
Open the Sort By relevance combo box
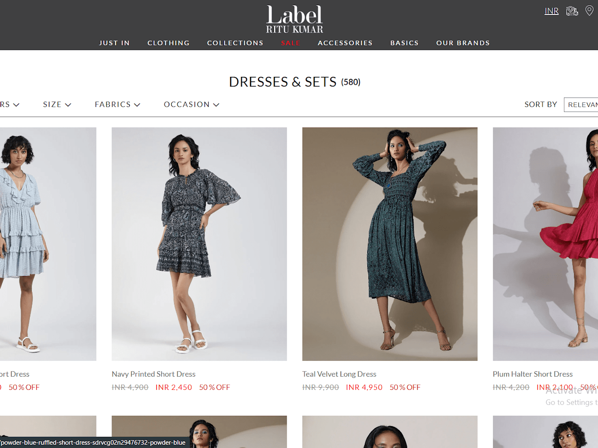tap(581, 104)
